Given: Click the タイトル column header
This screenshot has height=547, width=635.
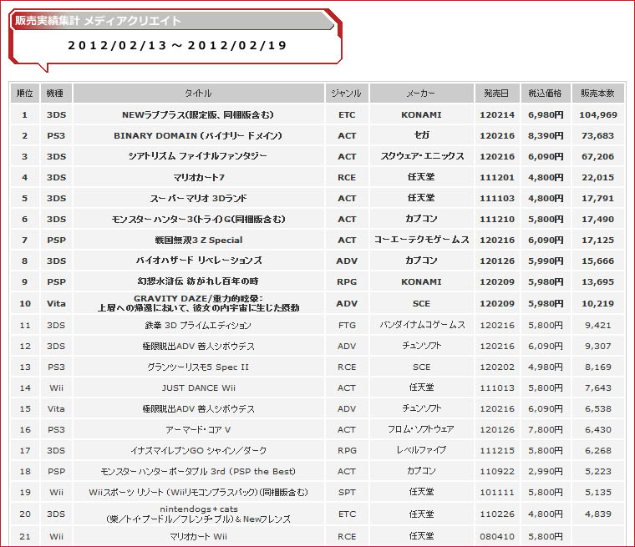Looking at the screenshot, I should (x=199, y=94).
